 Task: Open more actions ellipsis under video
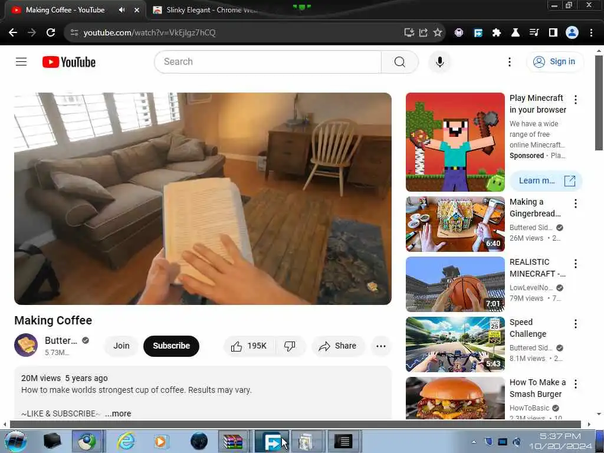(381, 346)
